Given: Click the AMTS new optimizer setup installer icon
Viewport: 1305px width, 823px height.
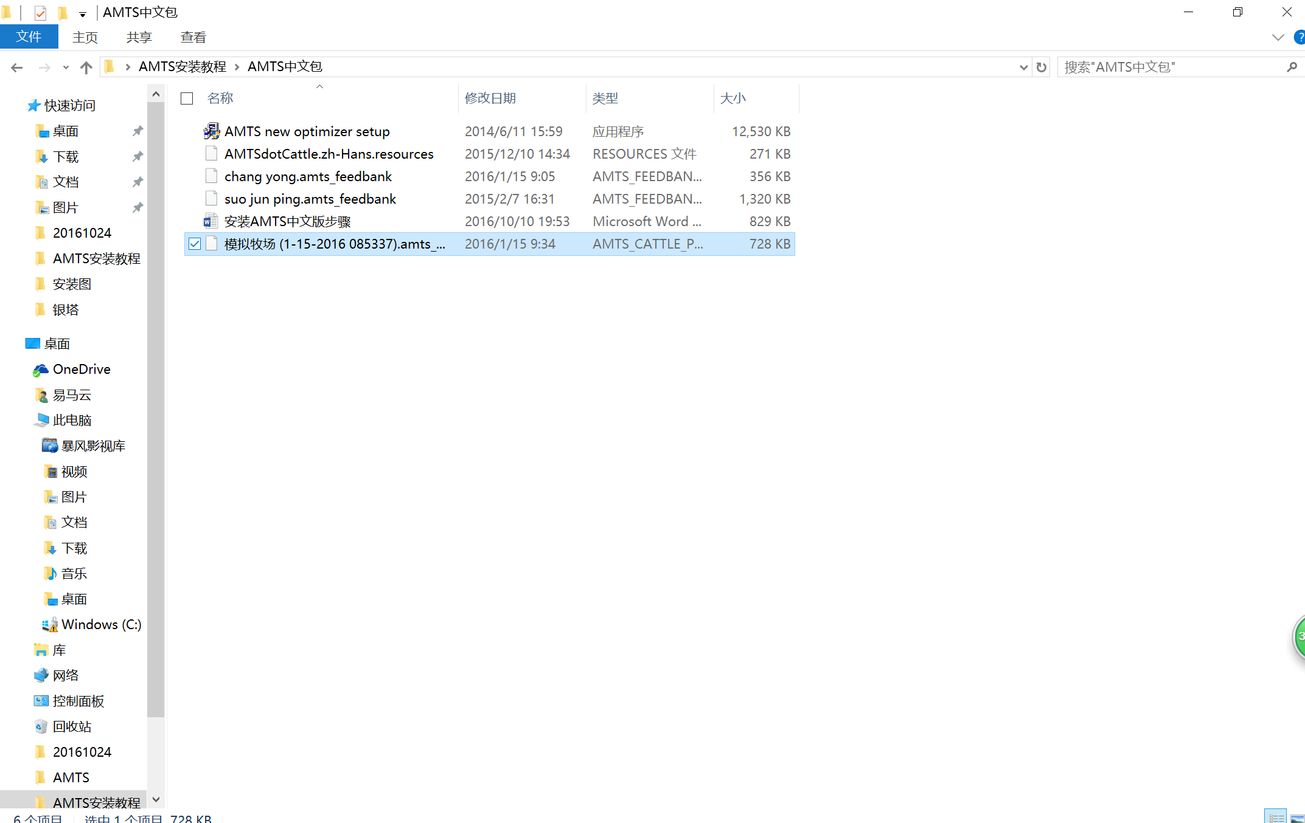Looking at the screenshot, I should pyautogui.click(x=211, y=131).
